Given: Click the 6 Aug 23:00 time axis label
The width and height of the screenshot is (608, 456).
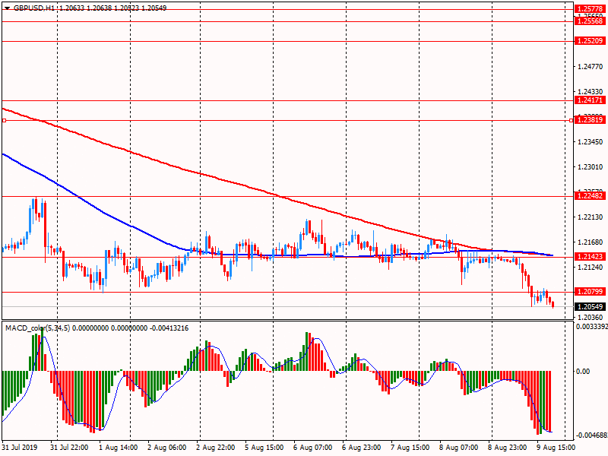Looking at the screenshot, I should [362, 448].
